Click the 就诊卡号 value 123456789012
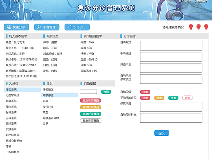The height and width of the screenshot is (159, 212). [29, 60]
